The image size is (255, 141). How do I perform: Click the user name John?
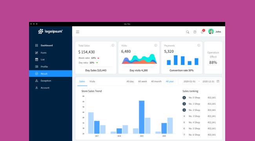218,32
